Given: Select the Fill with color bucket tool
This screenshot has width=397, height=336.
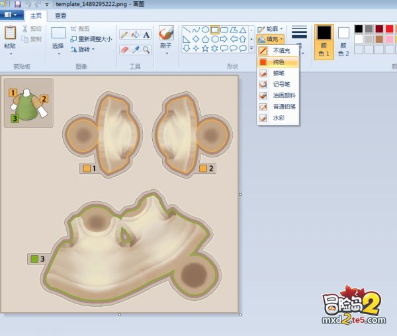Looking at the screenshot, I should [136, 34].
